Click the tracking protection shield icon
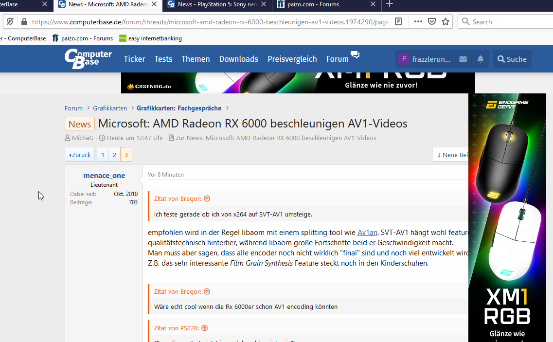The image size is (553, 342). click(x=10, y=21)
